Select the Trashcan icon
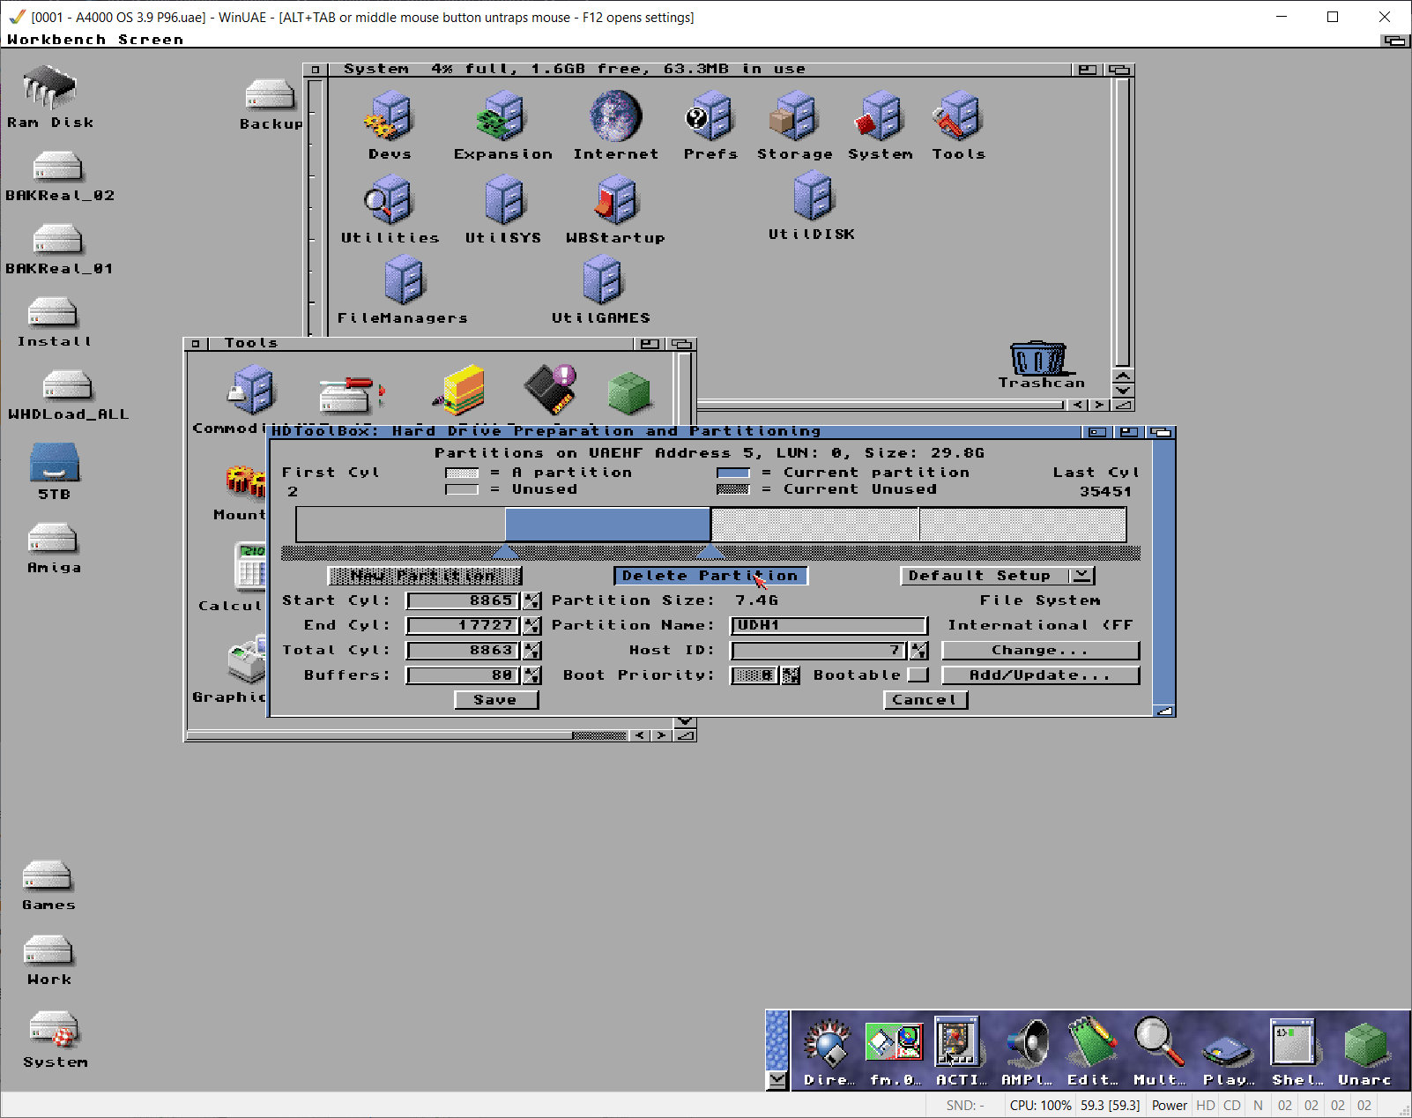This screenshot has height=1118, width=1412. 1039,358
